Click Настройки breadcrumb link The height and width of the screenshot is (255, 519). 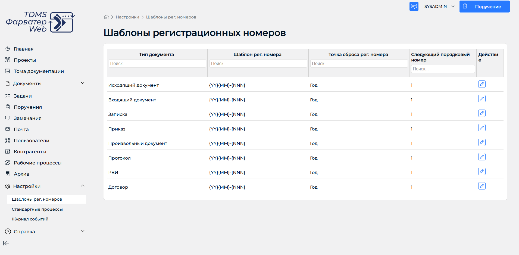coord(127,17)
